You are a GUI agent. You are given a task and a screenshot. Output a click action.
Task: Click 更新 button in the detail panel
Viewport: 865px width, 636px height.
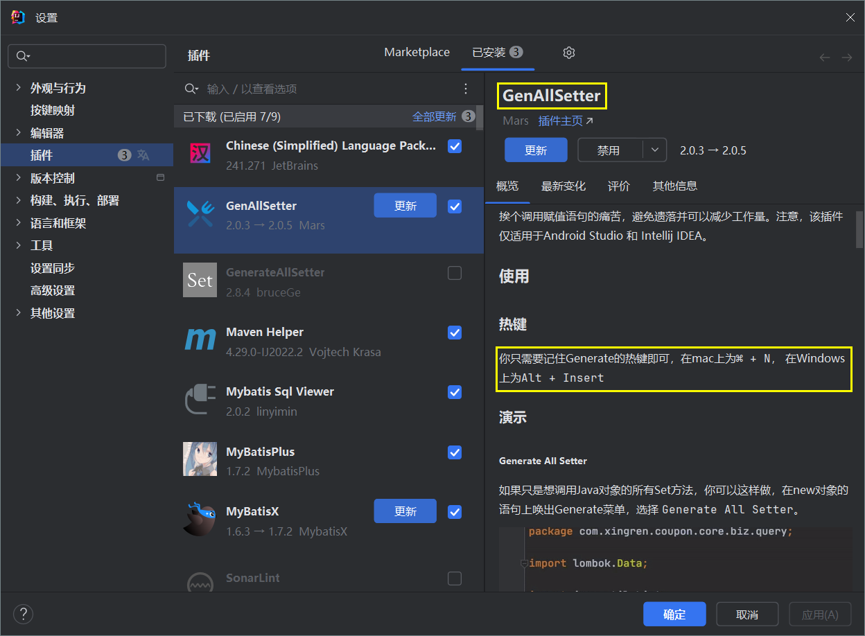tap(536, 150)
